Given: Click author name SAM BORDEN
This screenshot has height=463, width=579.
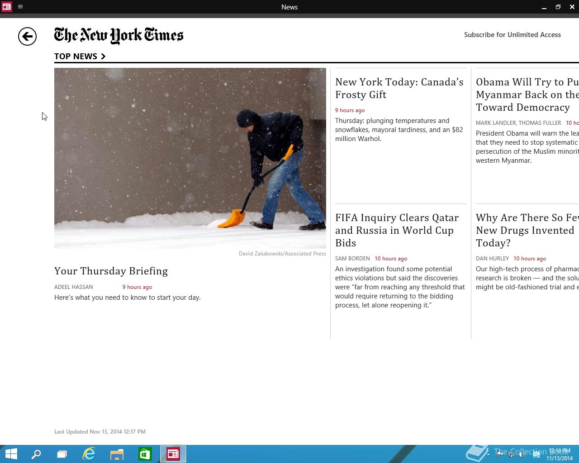Looking at the screenshot, I should pos(352,259).
